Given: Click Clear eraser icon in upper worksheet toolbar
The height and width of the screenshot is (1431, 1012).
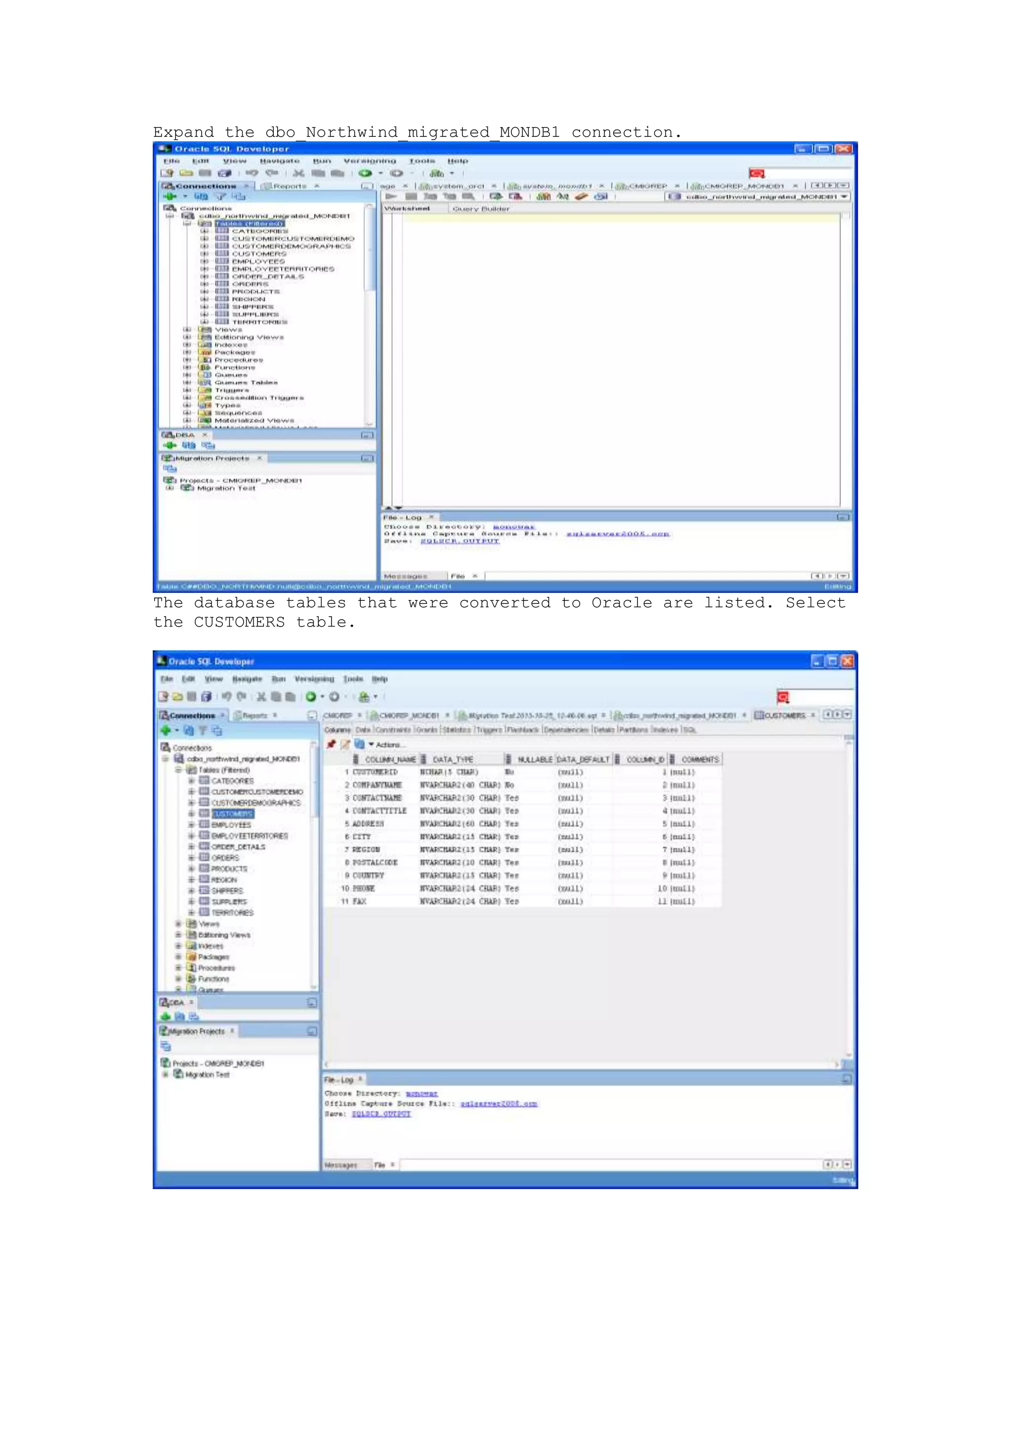Looking at the screenshot, I should point(582,196).
